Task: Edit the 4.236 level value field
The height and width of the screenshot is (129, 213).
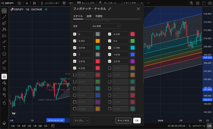Action: [x=85, y=68]
